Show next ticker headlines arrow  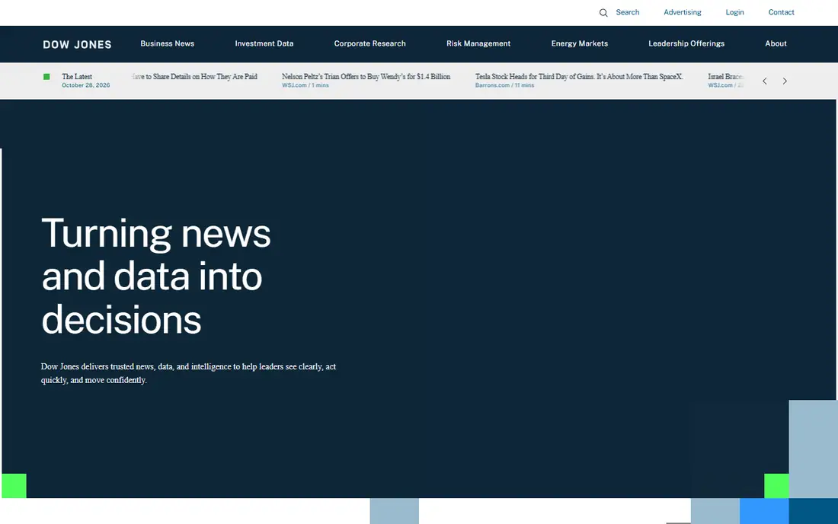coord(785,81)
